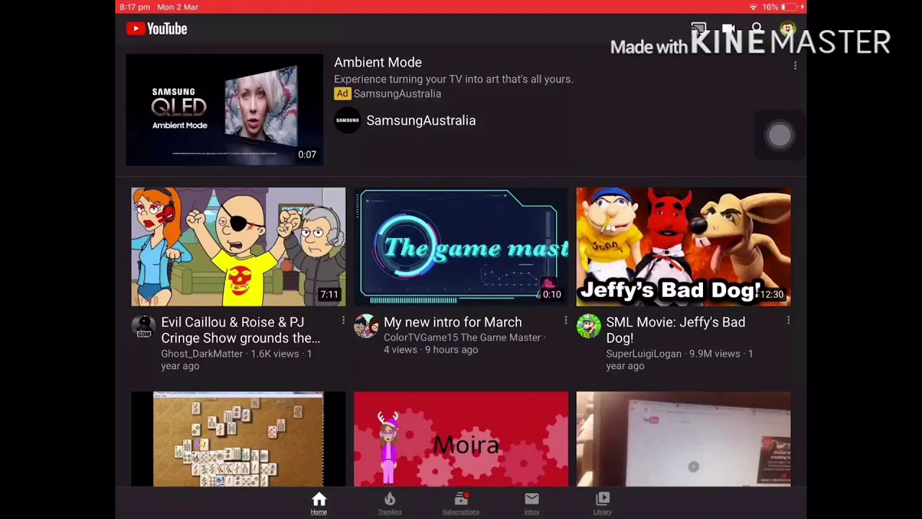The height and width of the screenshot is (519, 922).
Task: Open the Ghost_DarkMatter channel avatar
Action: point(143,327)
